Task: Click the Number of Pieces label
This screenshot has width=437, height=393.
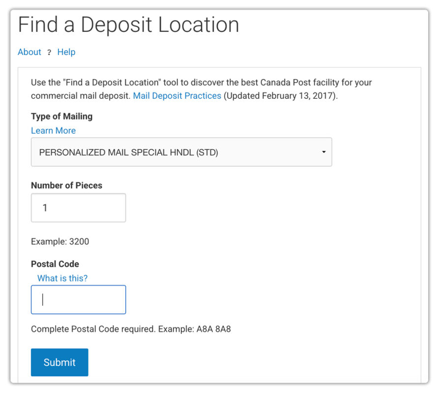Action: click(x=67, y=185)
